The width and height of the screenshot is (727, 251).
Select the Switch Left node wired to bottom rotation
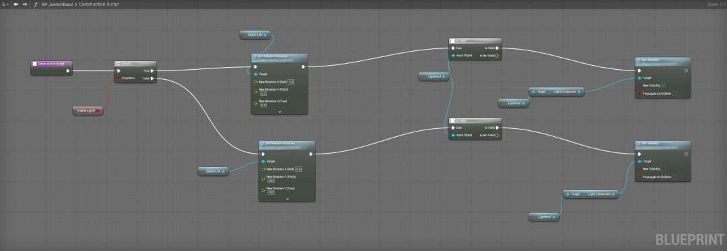coord(213,172)
